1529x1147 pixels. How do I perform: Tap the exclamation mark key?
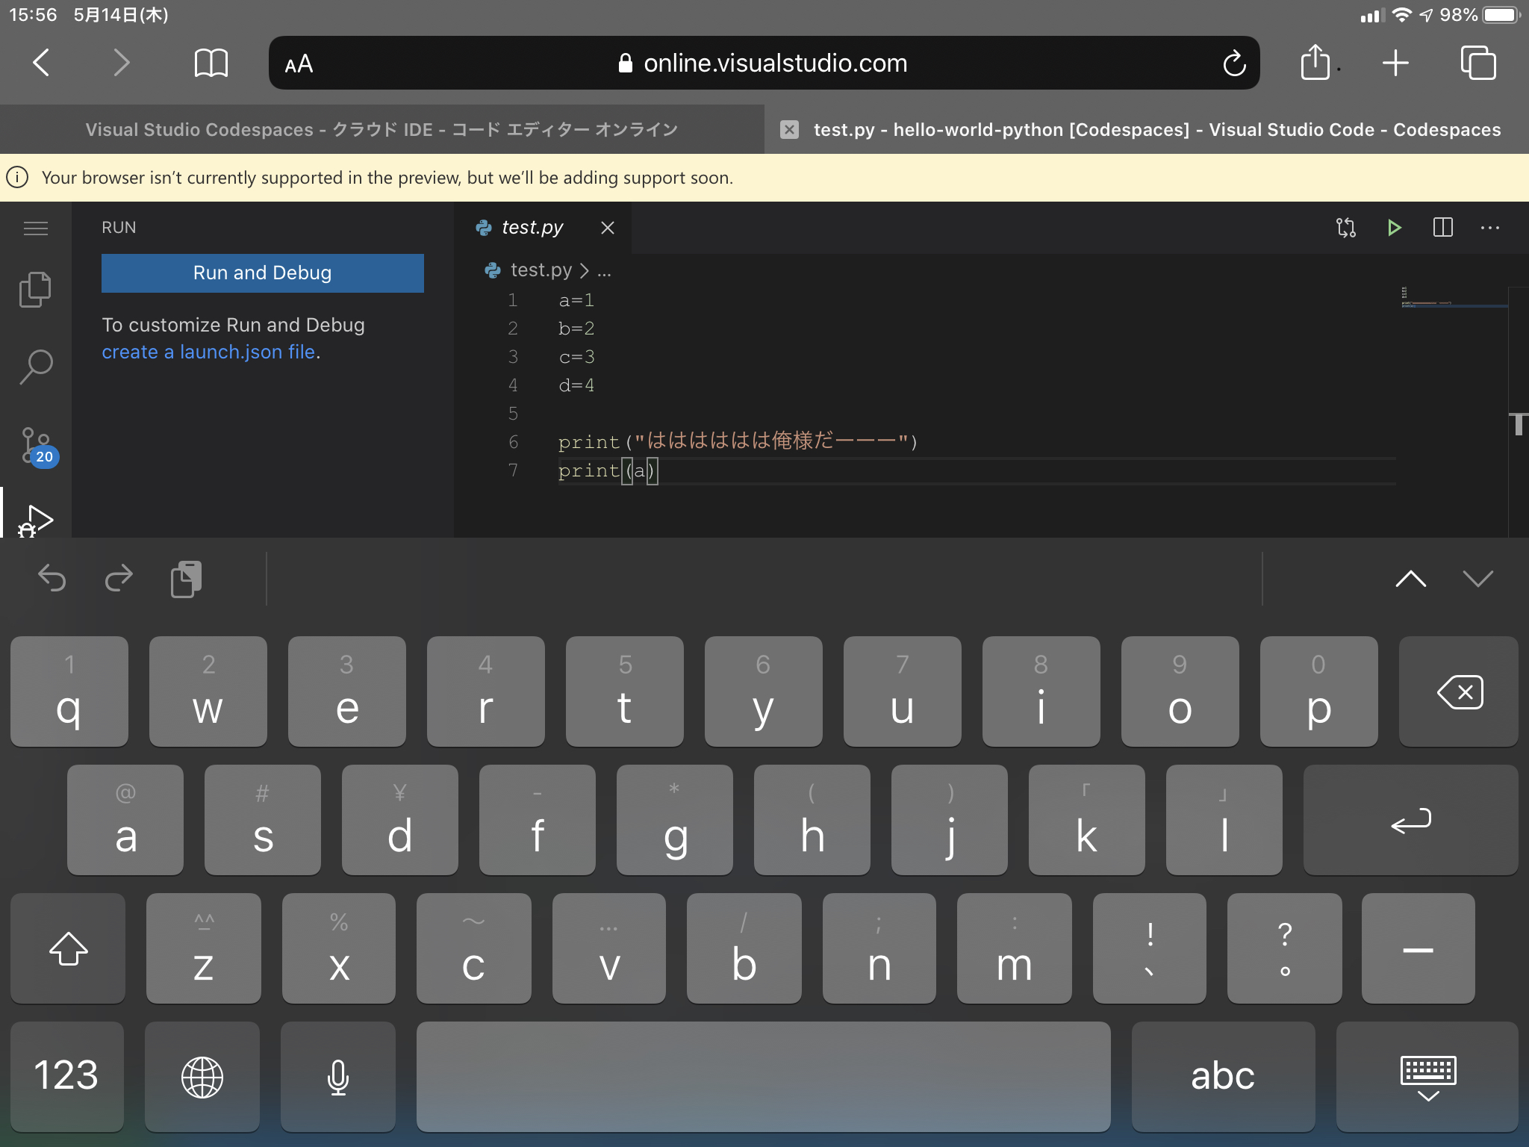click(1150, 948)
